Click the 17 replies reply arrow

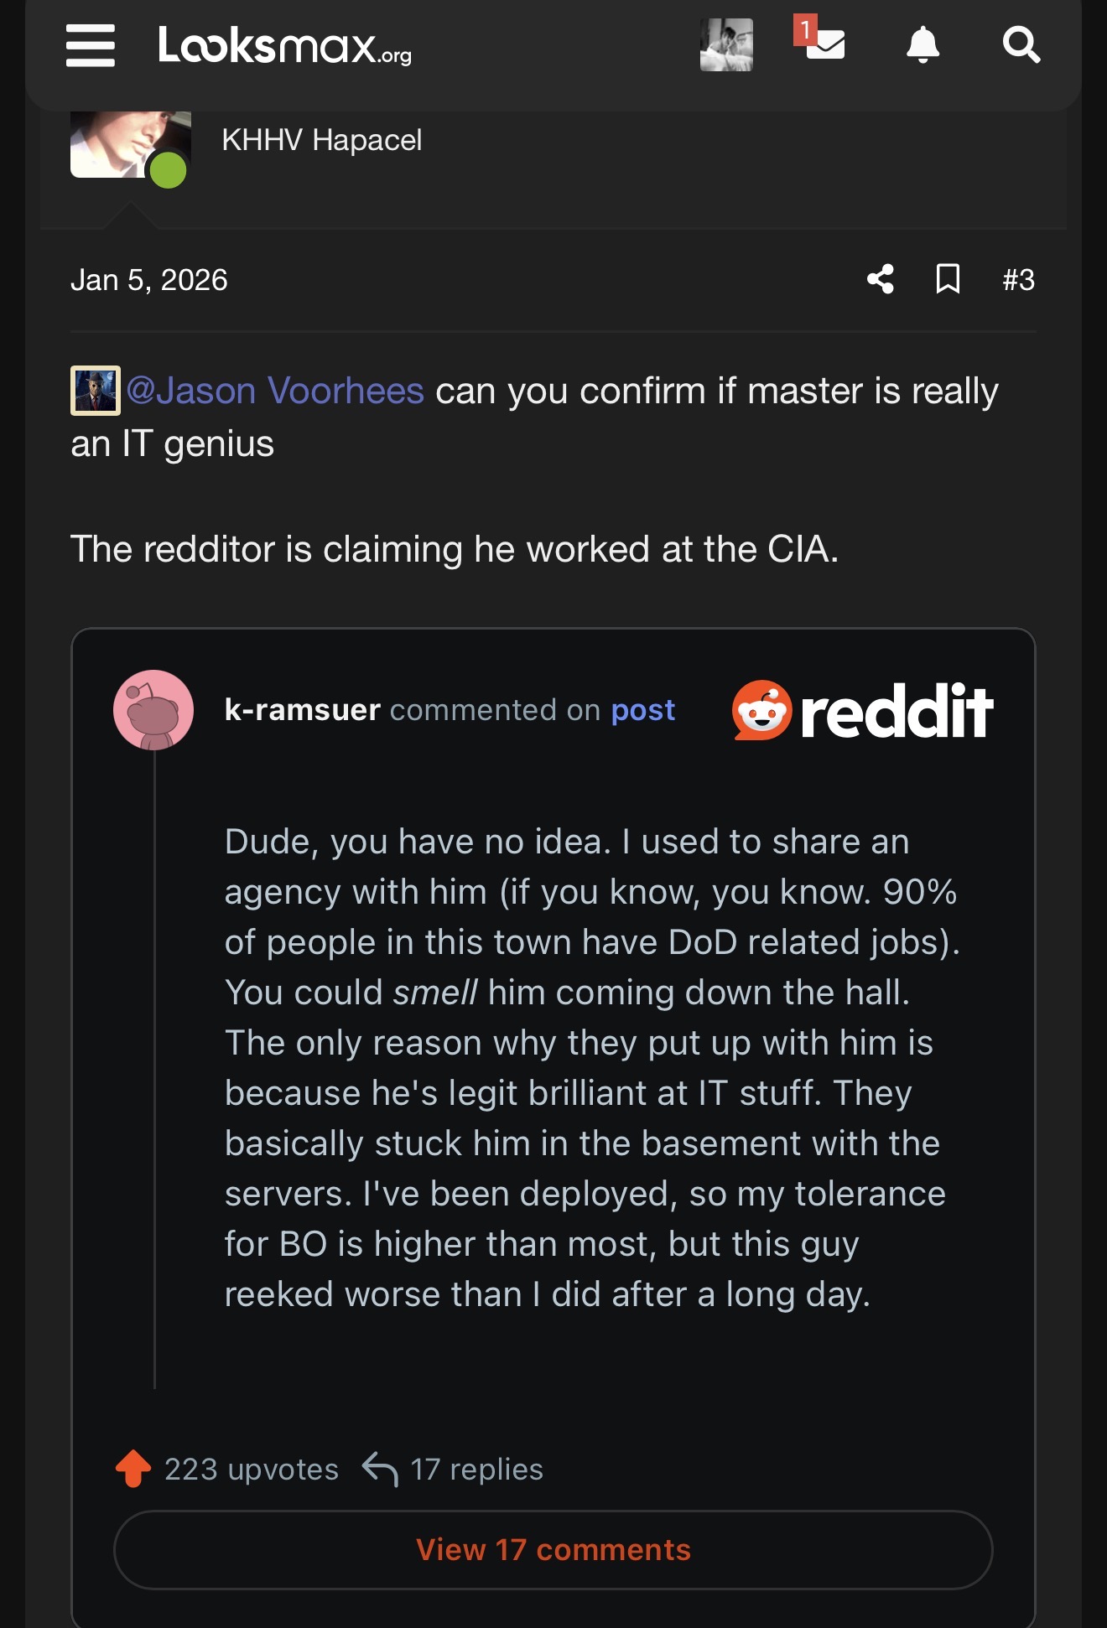(381, 1469)
